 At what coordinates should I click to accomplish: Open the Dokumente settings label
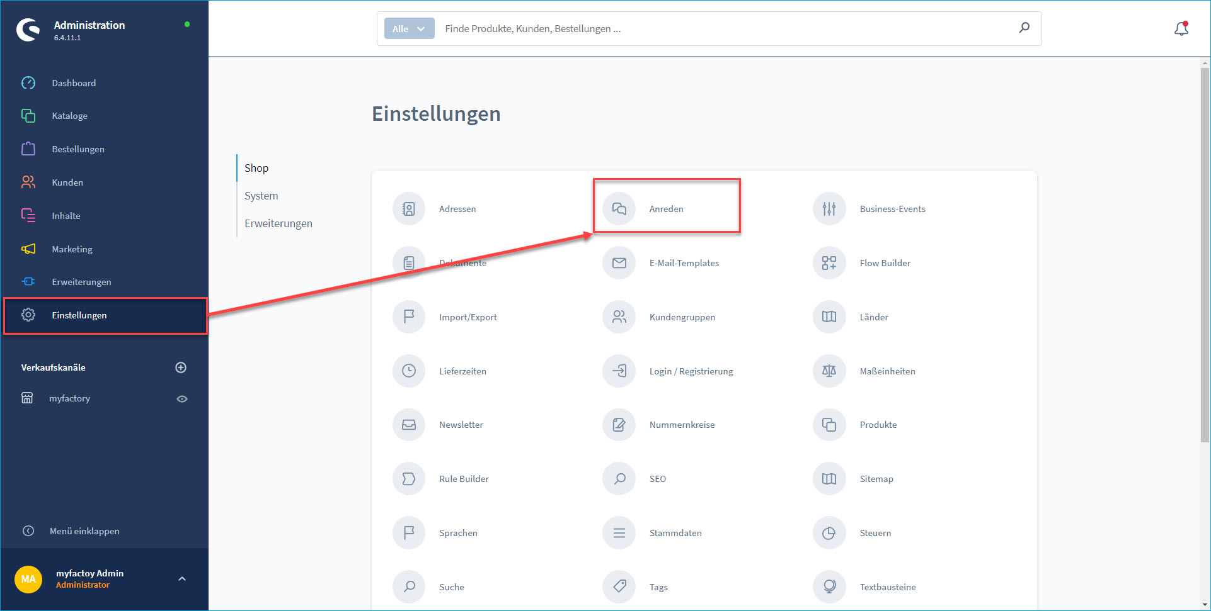click(463, 263)
